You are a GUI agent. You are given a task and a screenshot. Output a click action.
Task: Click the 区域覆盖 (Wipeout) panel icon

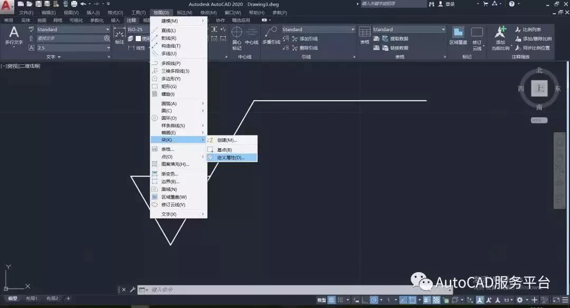(x=458, y=32)
